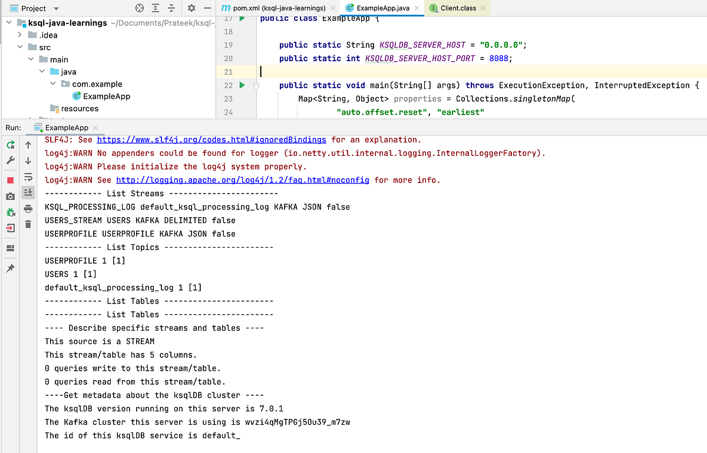Open the slf4j ignoredBindings explanation link
Viewport: 707px width, 453px height.
(x=211, y=139)
